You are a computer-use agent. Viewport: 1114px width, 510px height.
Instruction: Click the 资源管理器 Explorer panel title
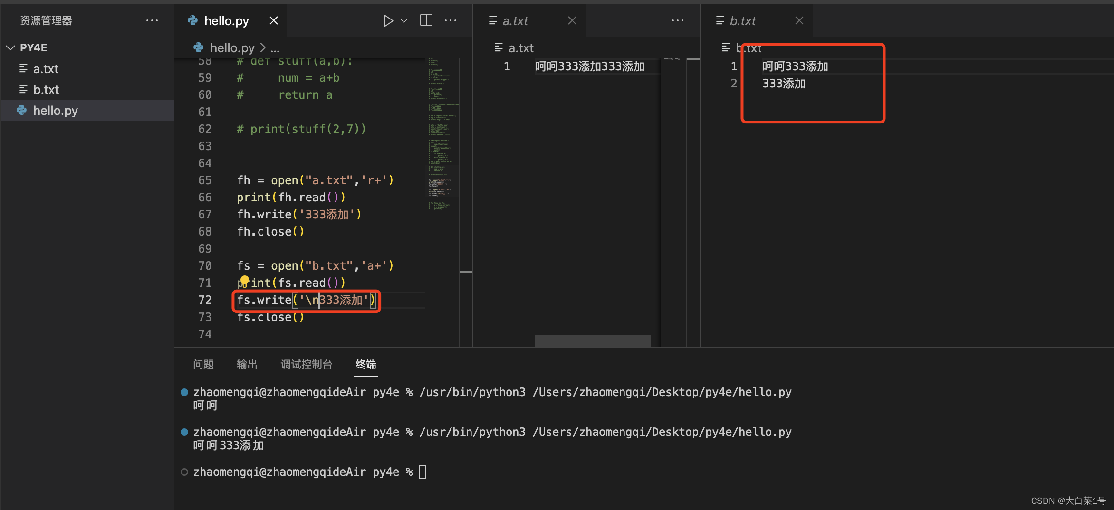pyautogui.click(x=46, y=20)
